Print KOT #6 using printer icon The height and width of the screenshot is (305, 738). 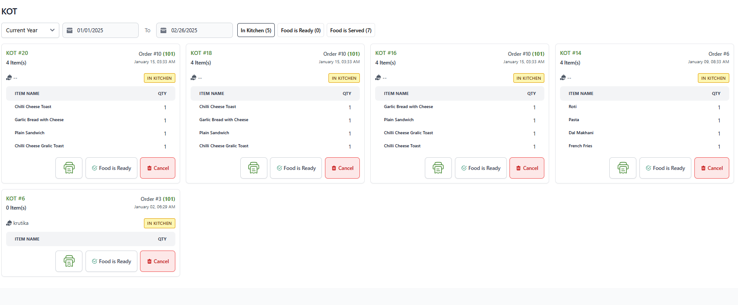(69, 261)
